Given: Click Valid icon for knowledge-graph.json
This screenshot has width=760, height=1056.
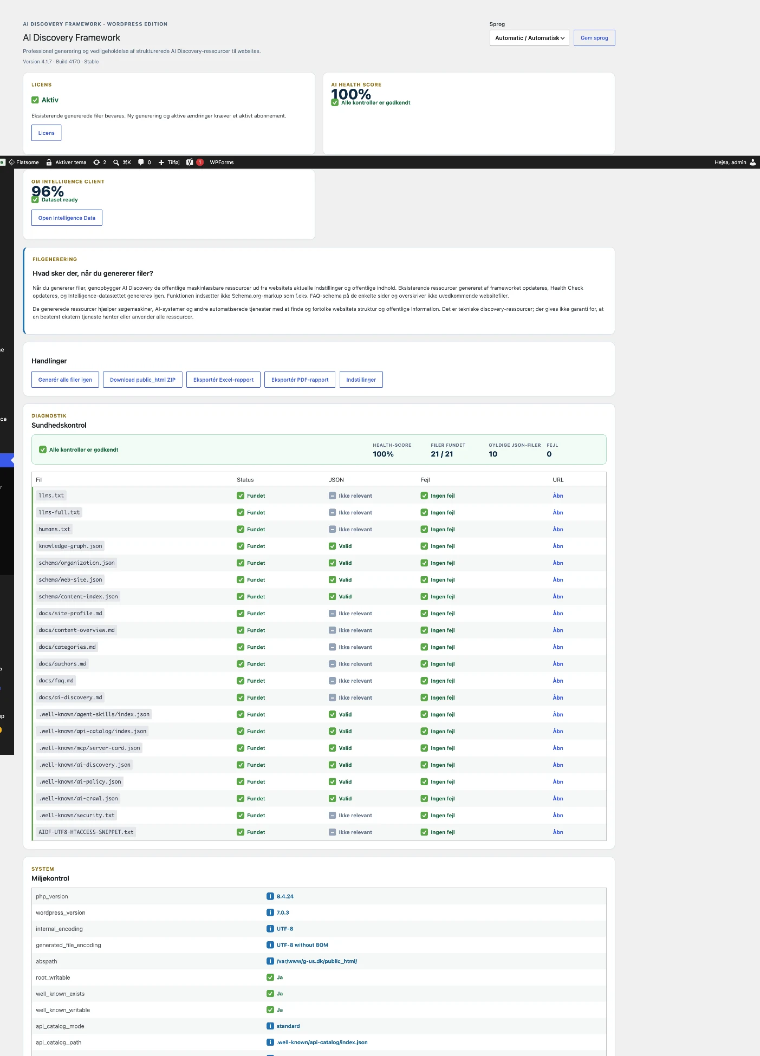Looking at the screenshot, I should 333,546.
